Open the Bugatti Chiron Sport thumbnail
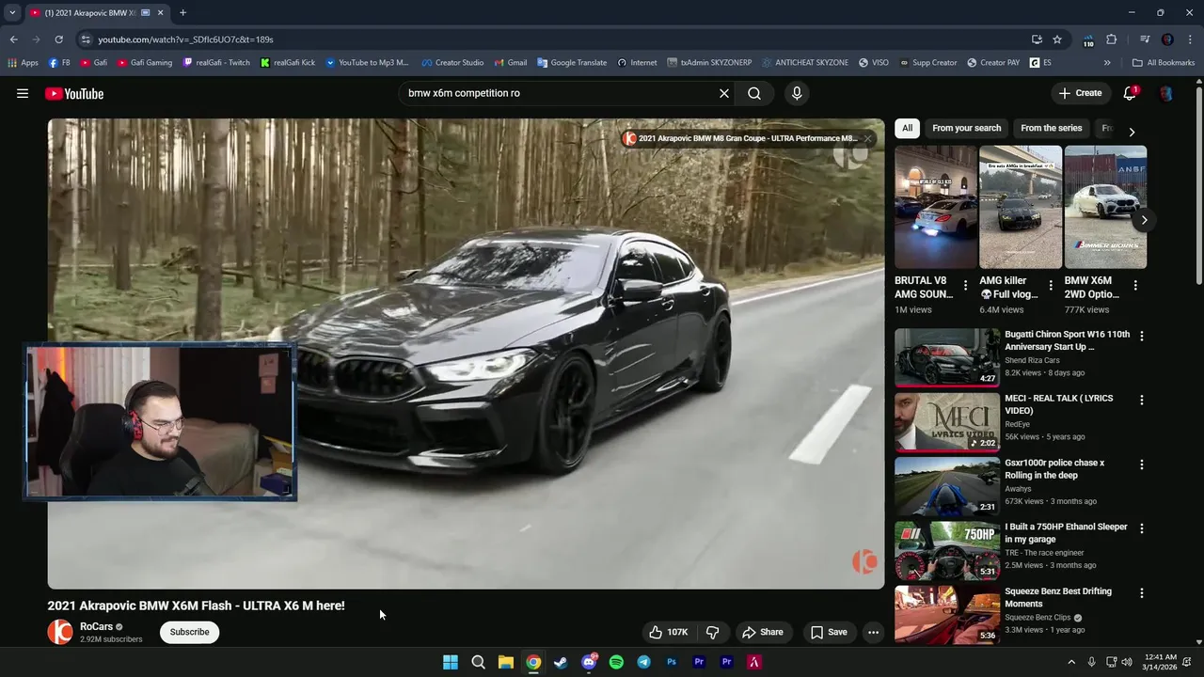The image size is (1204, 677). tap(947, 357)
